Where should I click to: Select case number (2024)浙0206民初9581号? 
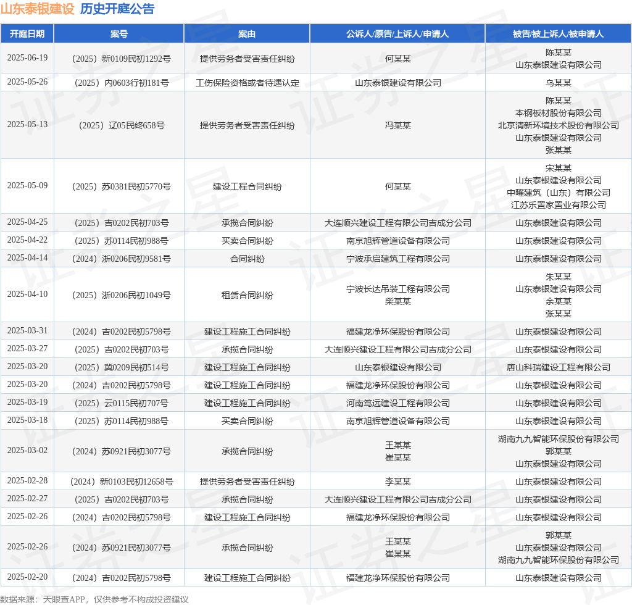[122, 259]
